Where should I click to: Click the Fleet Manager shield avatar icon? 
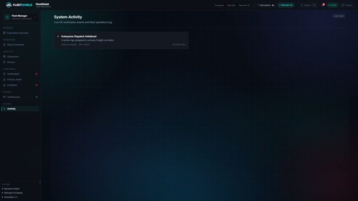coord(7,17)
